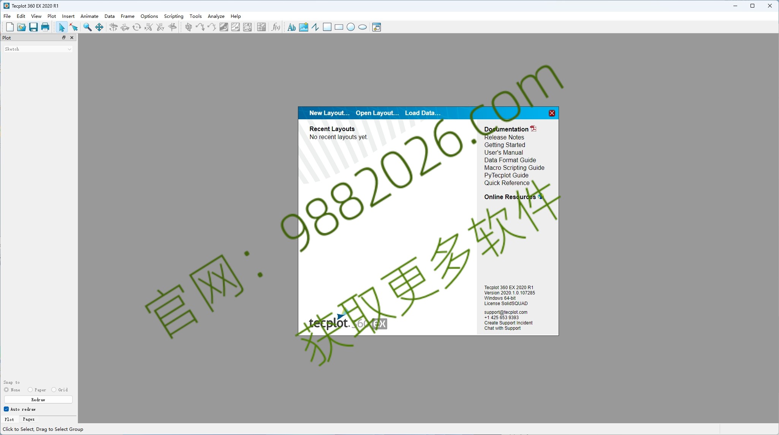Open the Macro Scripting Guide link
The height and width of the screenshot is (435, 779).
pos(514,168)
